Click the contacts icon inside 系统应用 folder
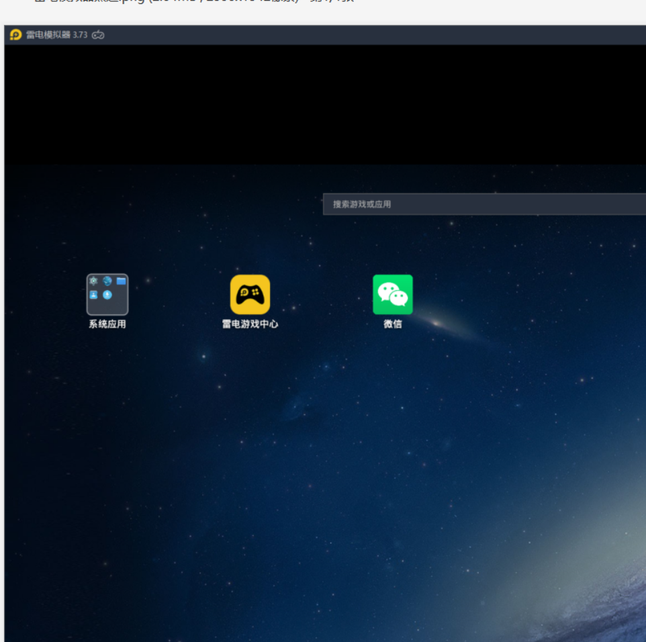The image size is (646, 642). coord(94,295)
